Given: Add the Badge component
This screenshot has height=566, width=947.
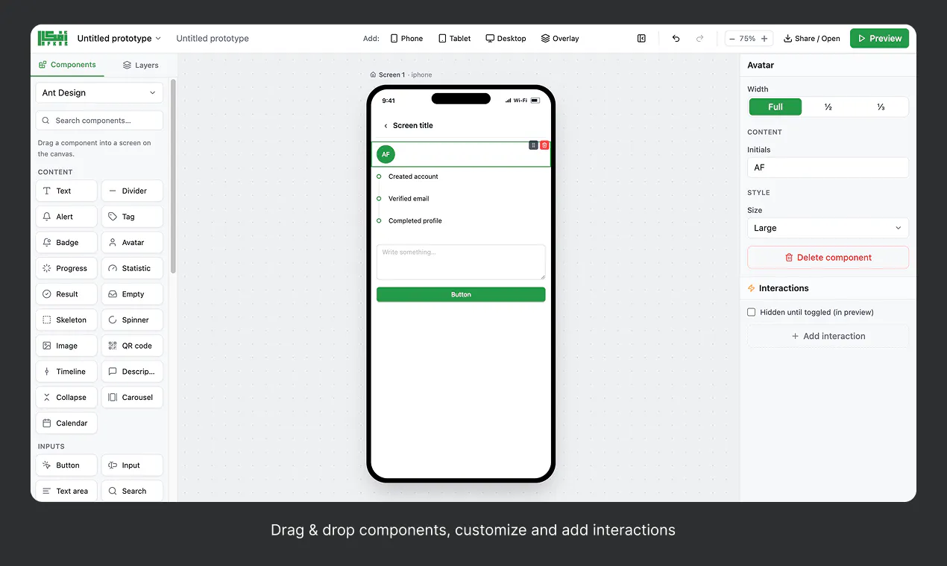Looking at the screenshot, I should pyautogui.click(x=66, y=243).
